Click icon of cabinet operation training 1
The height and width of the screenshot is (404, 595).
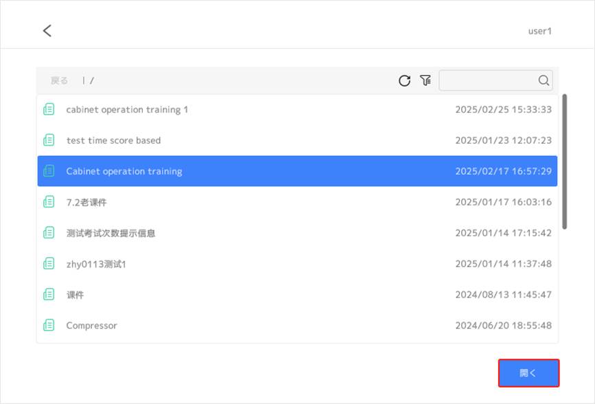(49, 109)
